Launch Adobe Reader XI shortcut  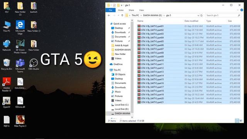click(x=7, y=85)
